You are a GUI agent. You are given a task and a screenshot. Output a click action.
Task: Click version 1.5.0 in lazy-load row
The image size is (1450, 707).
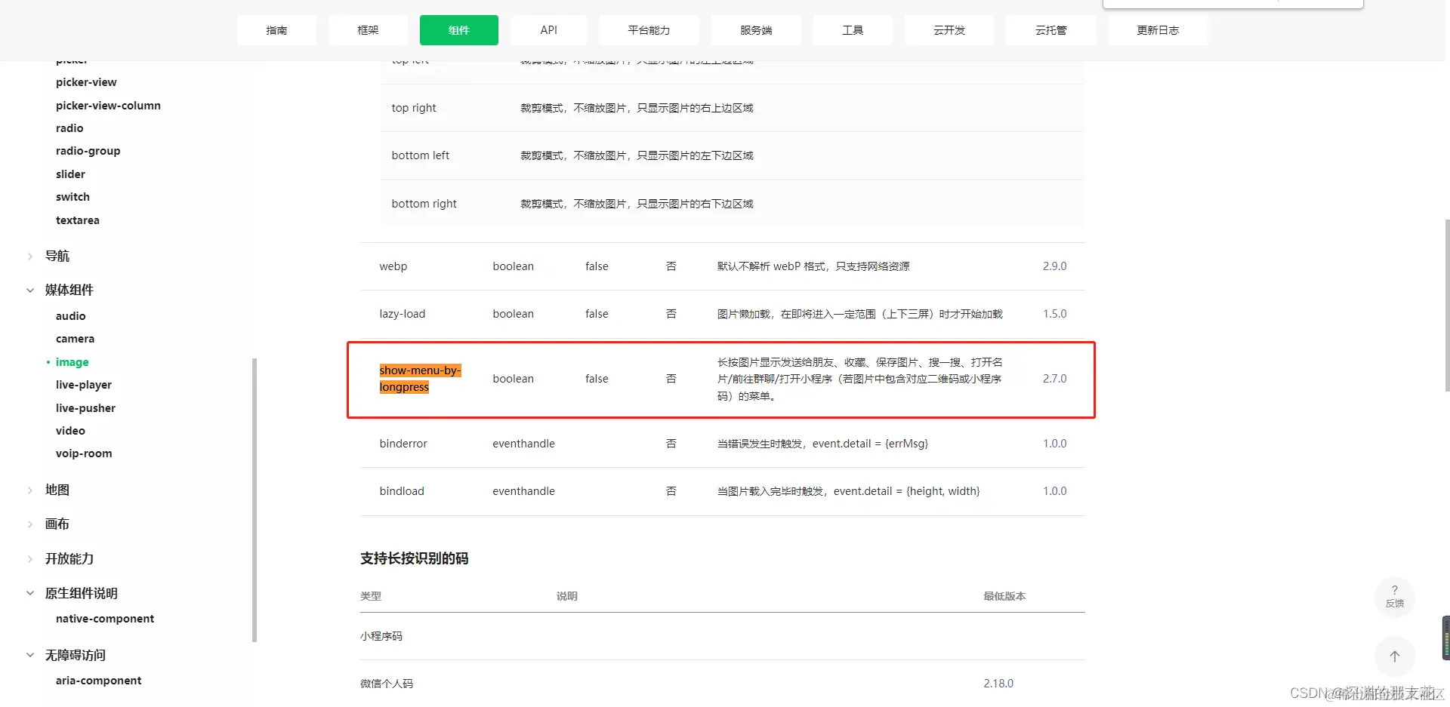click(x=1054, y=314)
